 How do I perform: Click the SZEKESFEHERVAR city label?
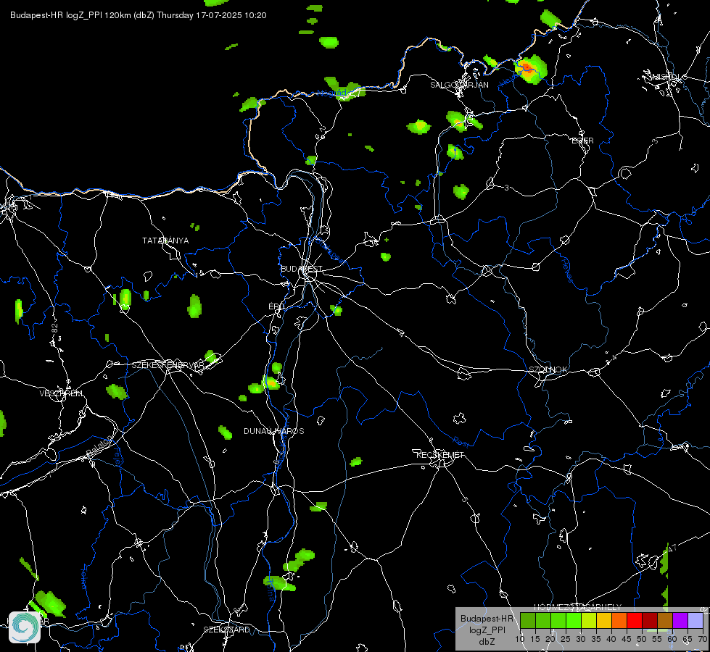[168, 365]
